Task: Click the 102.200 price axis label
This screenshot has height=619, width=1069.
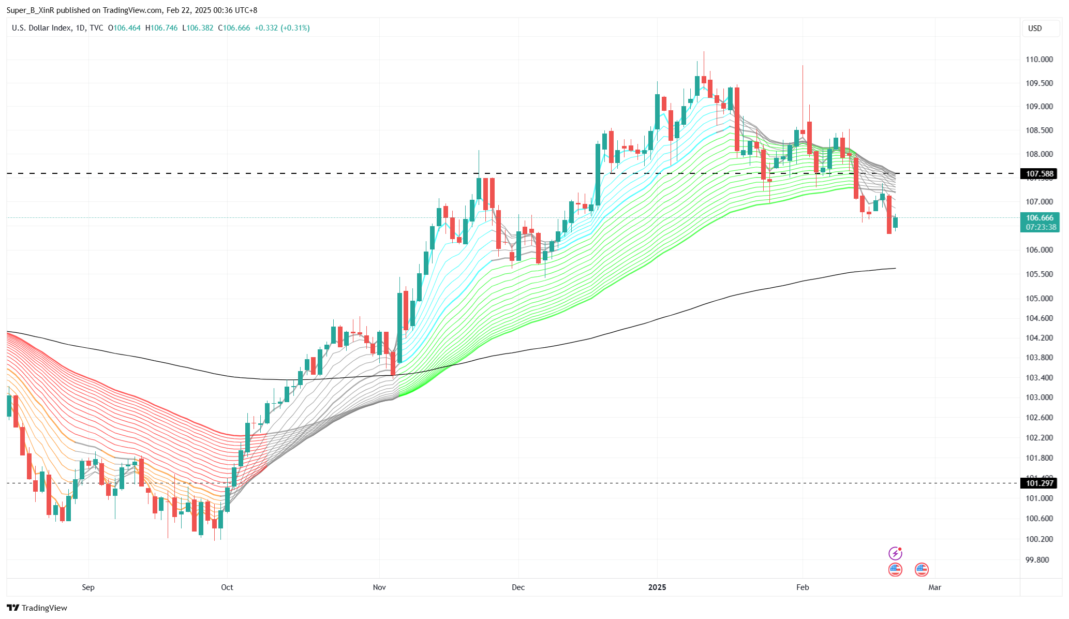Action: 1039,438
